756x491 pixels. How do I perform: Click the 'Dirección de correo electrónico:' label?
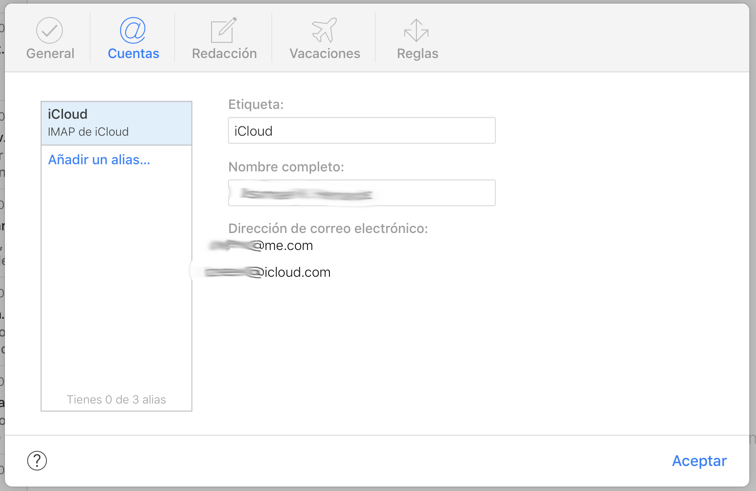328,229
